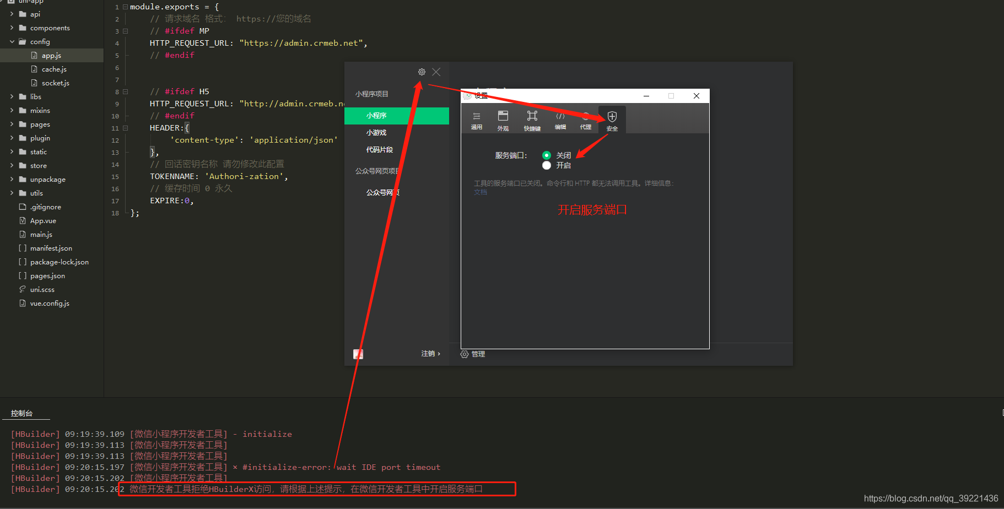Fold the module.exports block on line 1
The image size is (1004, 509).
click(125, 7)
